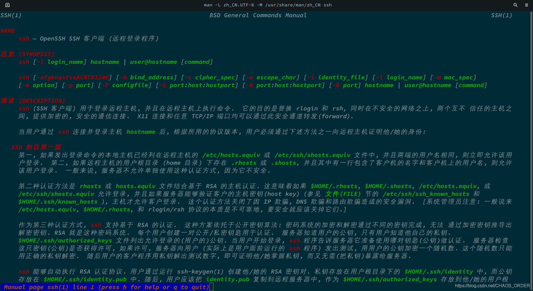Screen dimensions: 533x291
Task: Click 'identity_file' in the synopsis
Action: (341, 77)
